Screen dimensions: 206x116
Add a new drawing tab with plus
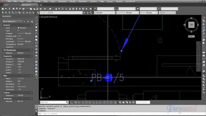click(41, 5)
